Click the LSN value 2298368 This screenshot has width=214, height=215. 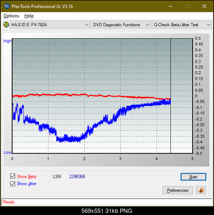[x=77, y=177]
